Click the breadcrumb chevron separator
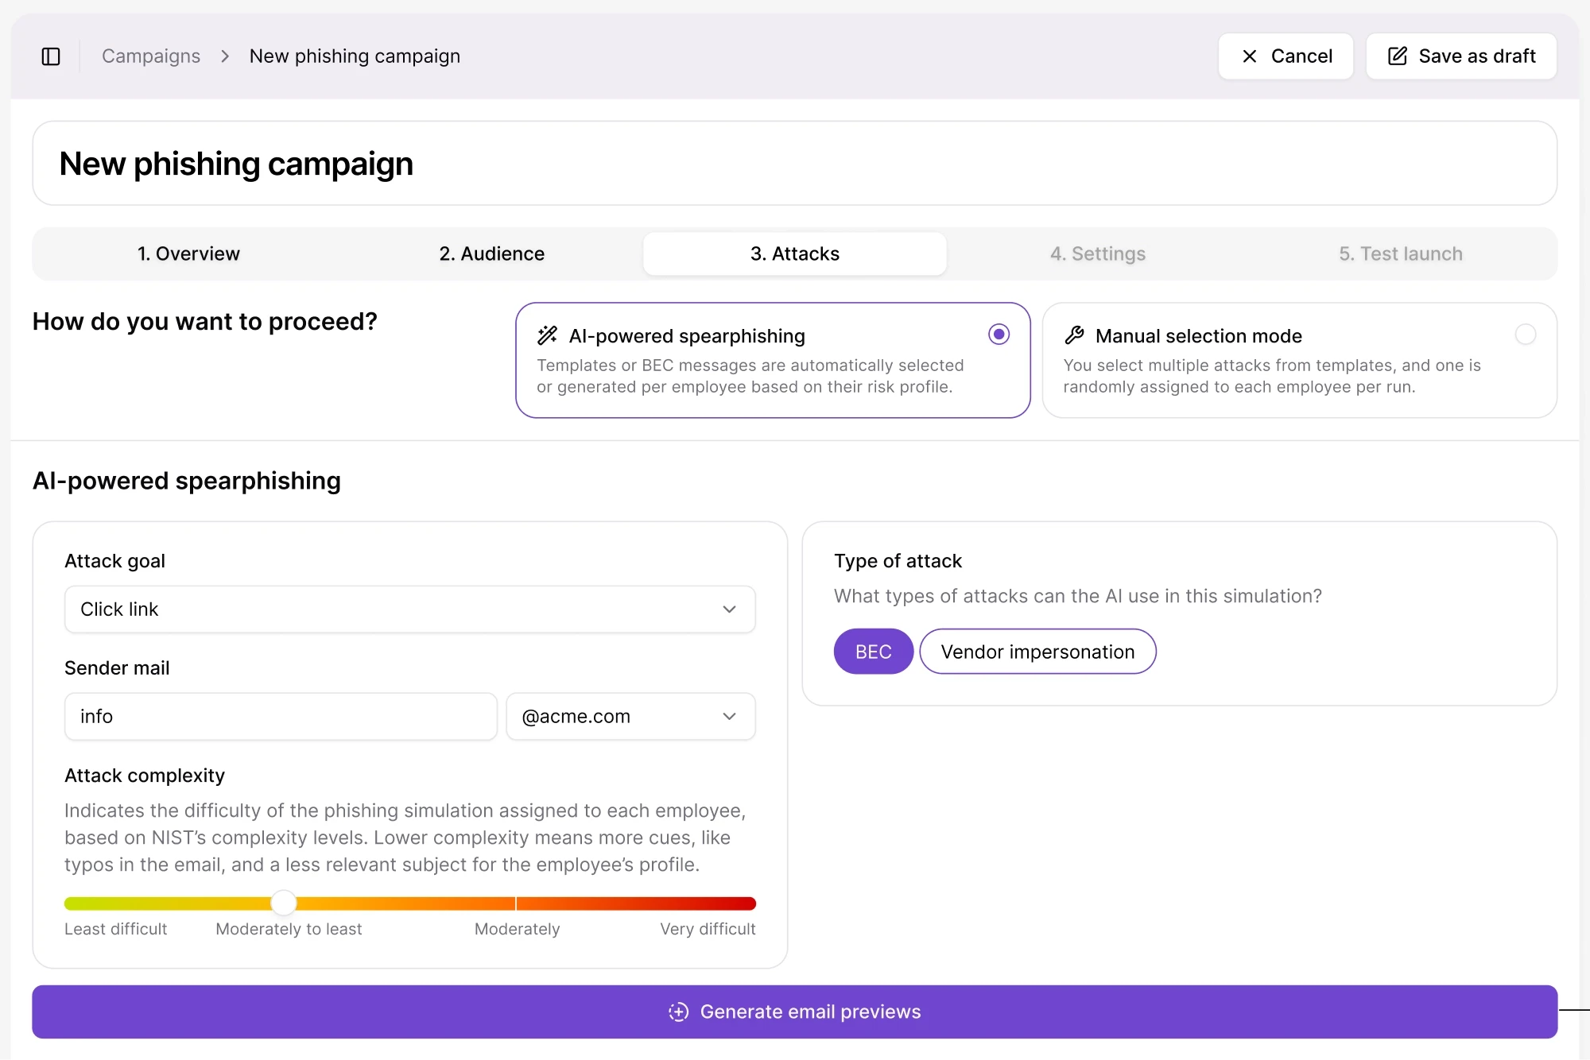 (225, 56)
